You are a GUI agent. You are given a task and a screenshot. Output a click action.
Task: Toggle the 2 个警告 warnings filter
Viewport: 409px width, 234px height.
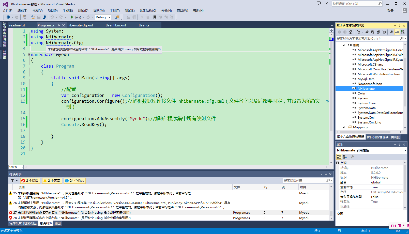[x=52, y=181]
